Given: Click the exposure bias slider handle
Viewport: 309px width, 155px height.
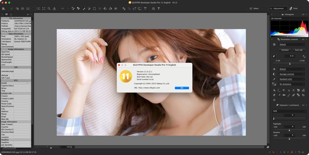Looking at the screenshot, I should coord(290,64).
